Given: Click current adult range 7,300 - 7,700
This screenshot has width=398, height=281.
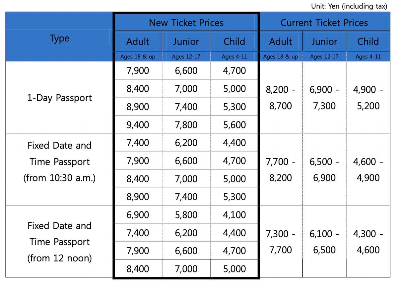Looking at the screenshot, I should 281,242.
